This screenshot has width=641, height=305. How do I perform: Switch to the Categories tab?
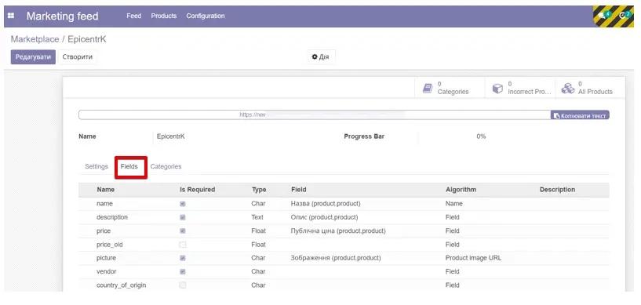click(166, 166)
